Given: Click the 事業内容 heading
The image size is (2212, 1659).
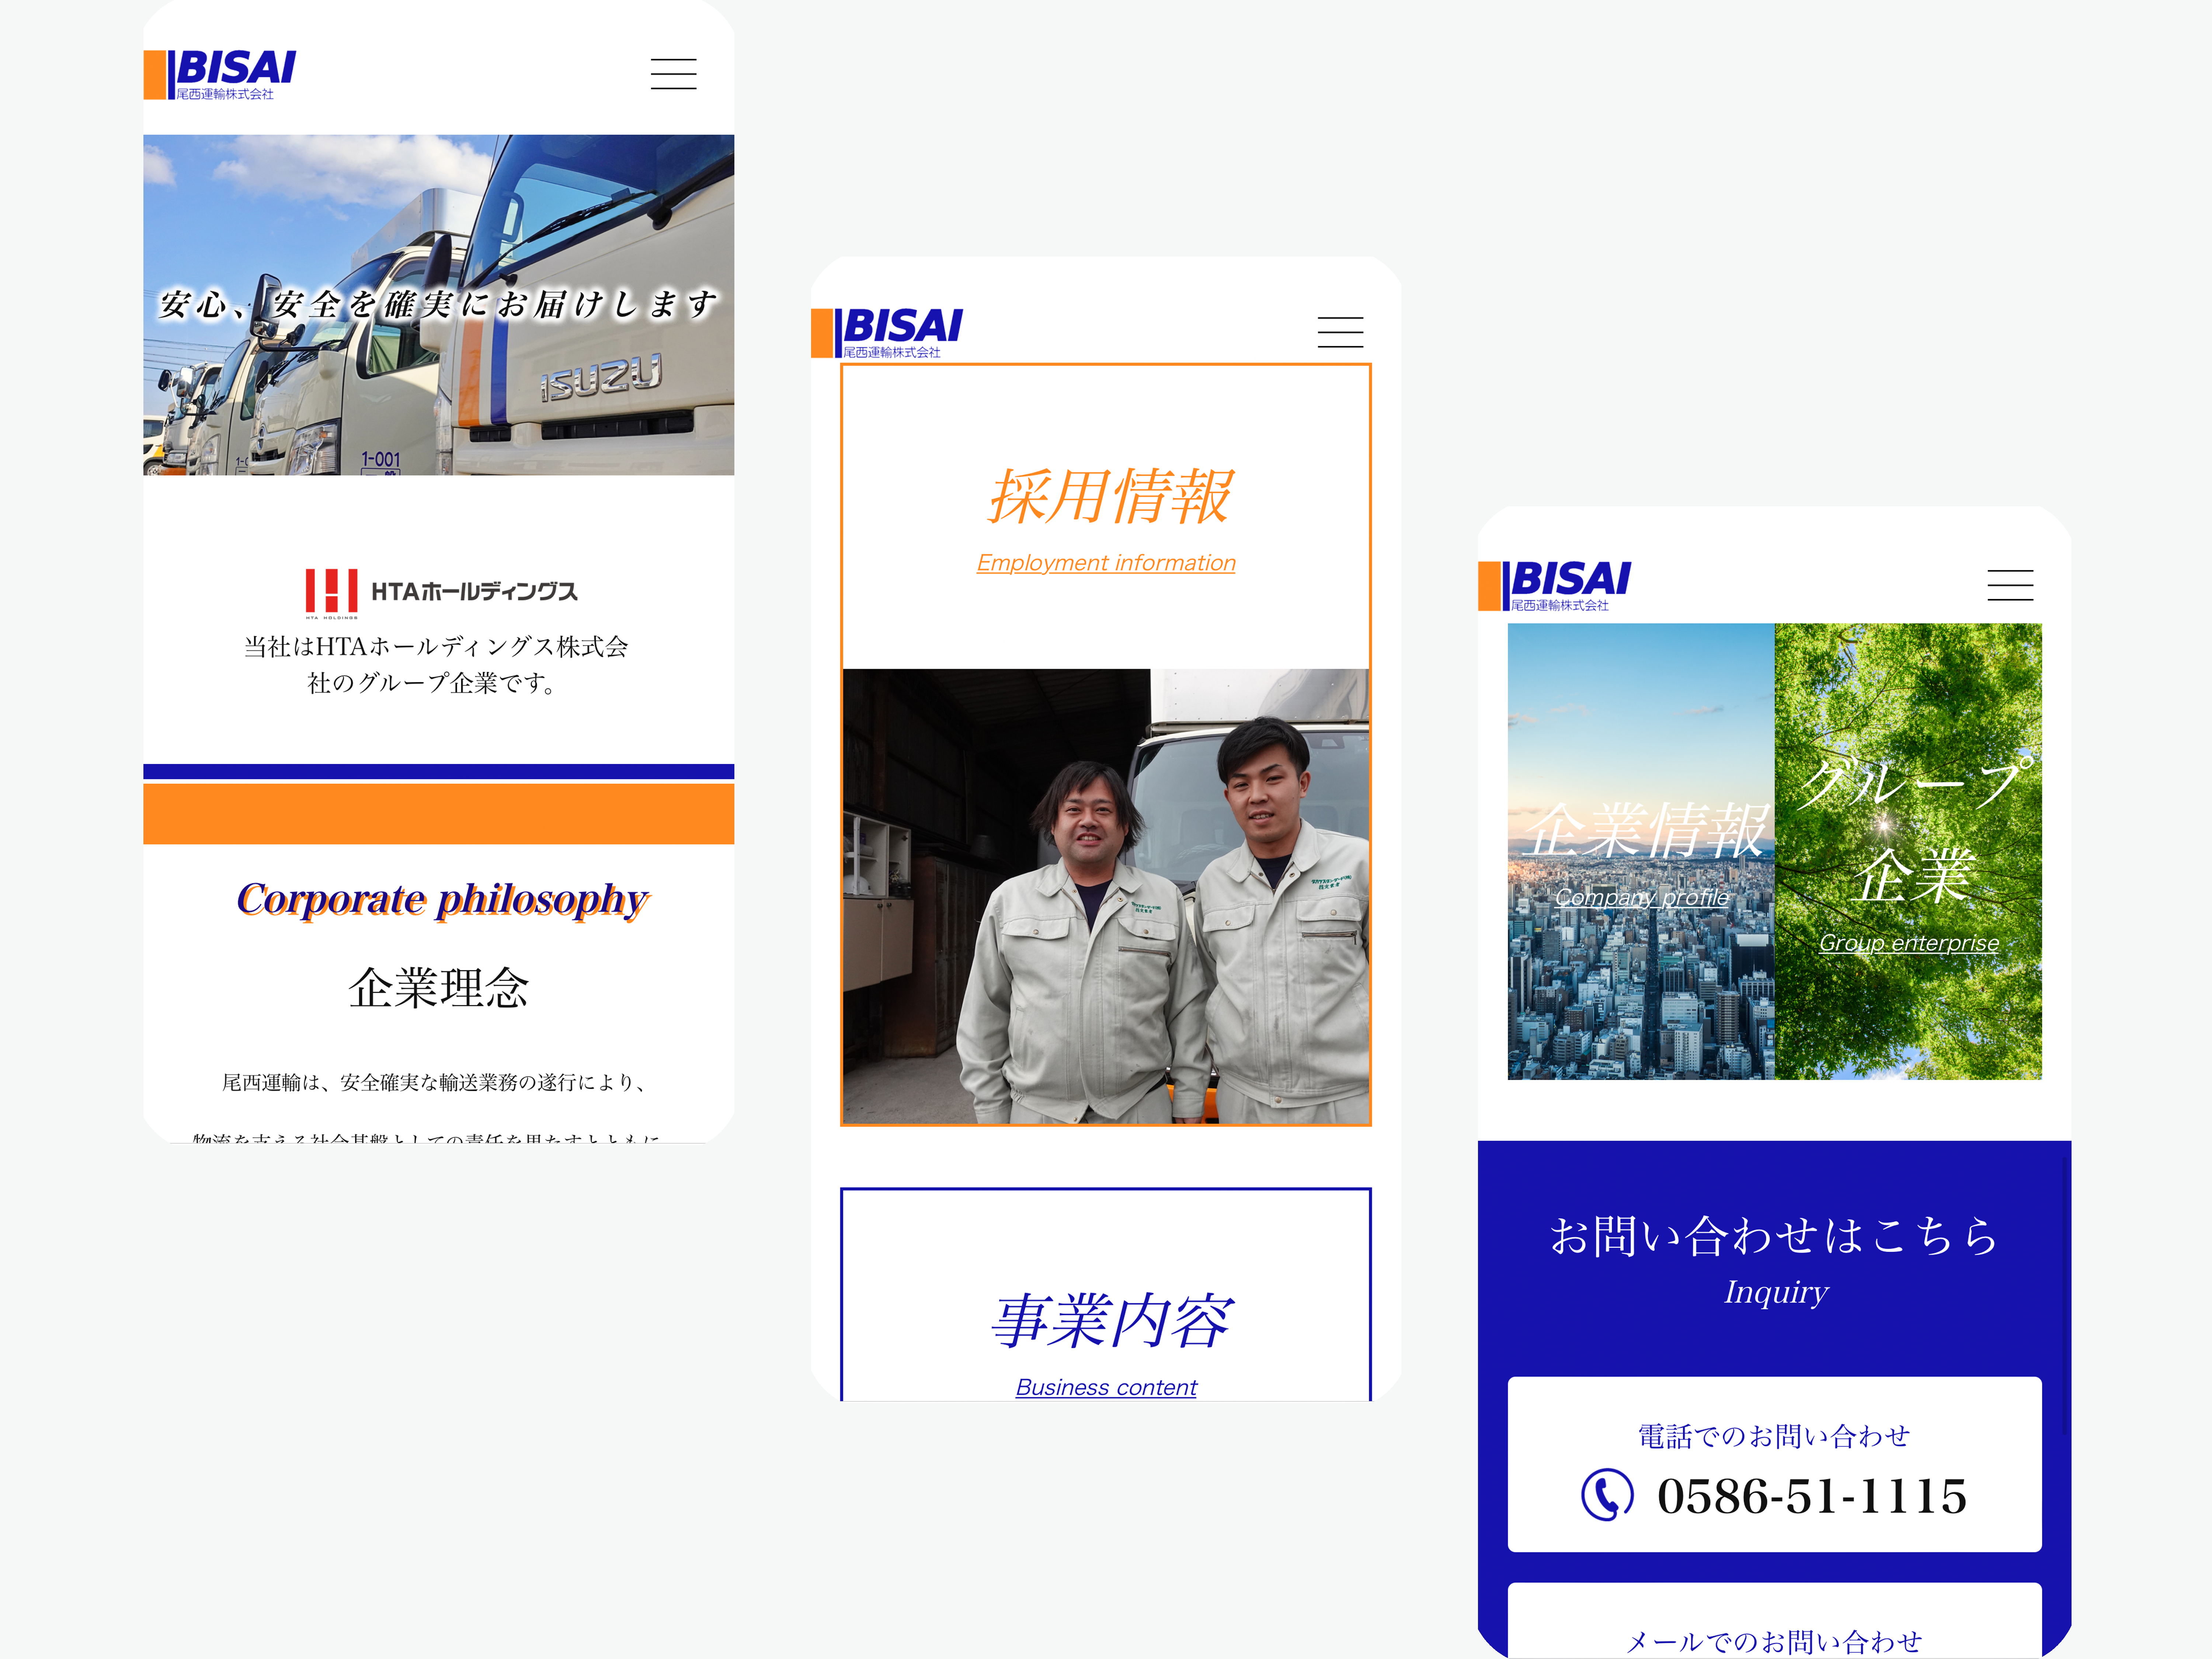Looking at the screenshot, I should pyautogui.click(x=1111, y=1320).
